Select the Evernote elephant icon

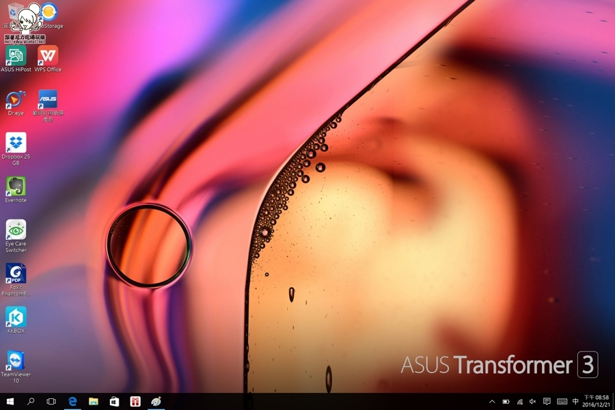16,190
